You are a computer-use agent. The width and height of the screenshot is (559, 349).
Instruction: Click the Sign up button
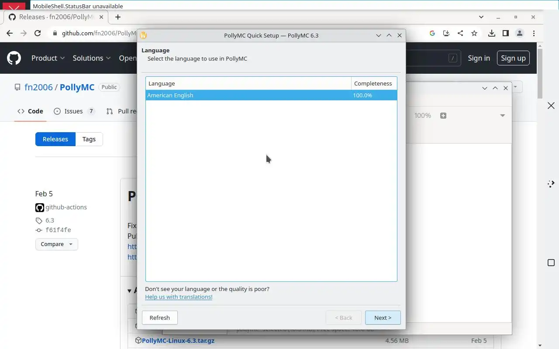pos(513,58)
